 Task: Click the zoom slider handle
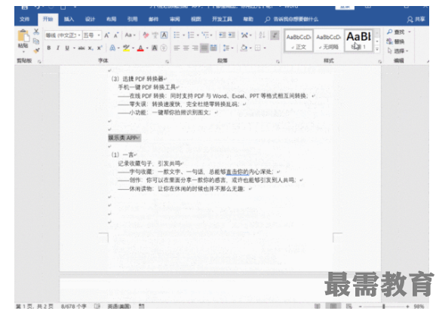[384, 306]
